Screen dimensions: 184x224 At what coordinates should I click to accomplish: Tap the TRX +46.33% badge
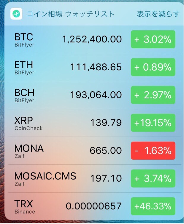[153, 206]
